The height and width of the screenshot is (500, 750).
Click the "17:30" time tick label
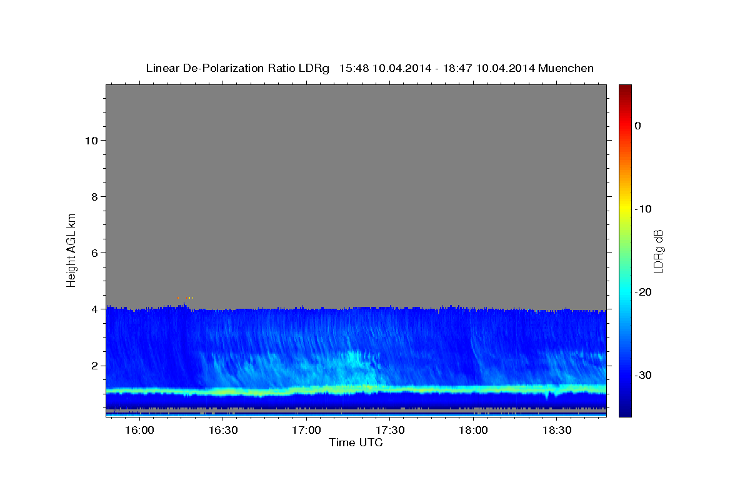pos(390,431)
